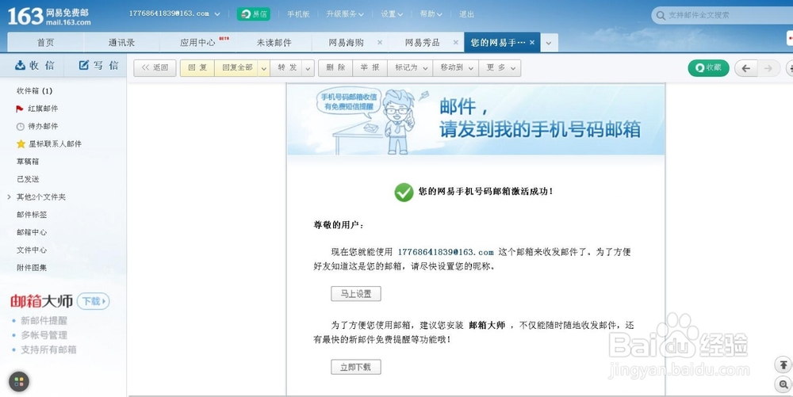Open the 升级服务 dropdown menu

pyautogui.click(x=345, y=14)
